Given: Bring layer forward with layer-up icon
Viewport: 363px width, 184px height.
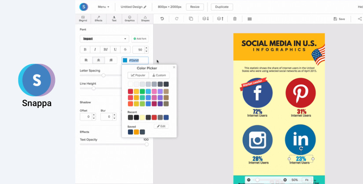Looking at the screenshot, I should (220, 19).
